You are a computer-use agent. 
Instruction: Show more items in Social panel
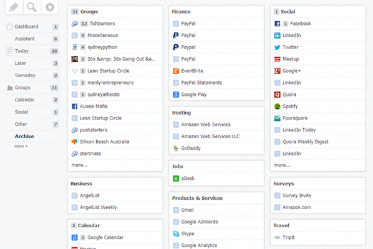pos(282,165)
